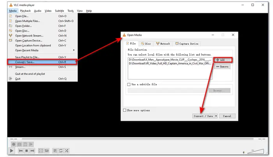The height and width of the screenshot is (157, 273).
Task: Adjust the volume slider
Action: coord(255,152)
